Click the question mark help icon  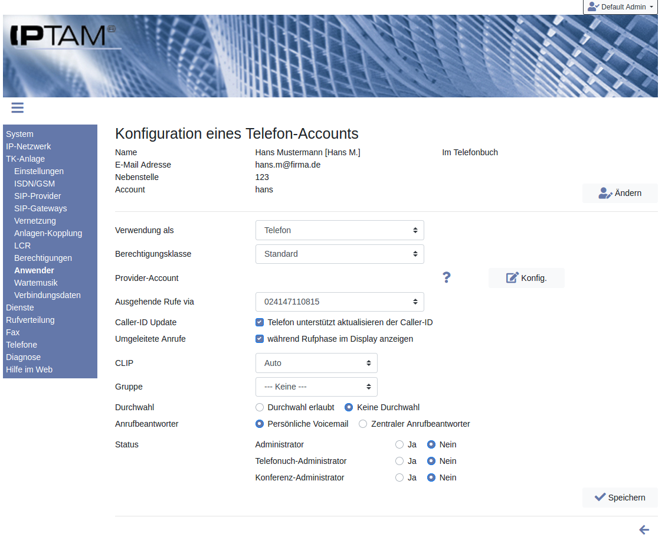pyautogui.click(x=447, y=277)
